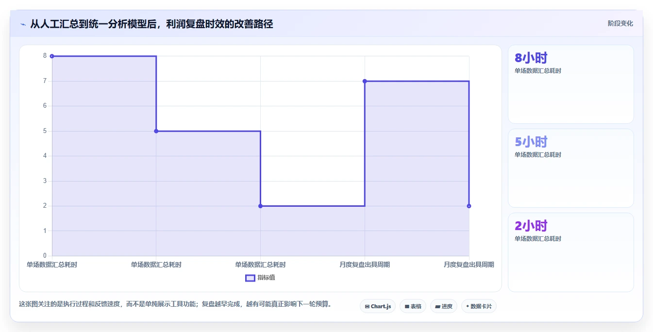The height and width of the screenshot is (332, 653).
Task: Click y-axis label 6
Action: (x=45, y=106)
